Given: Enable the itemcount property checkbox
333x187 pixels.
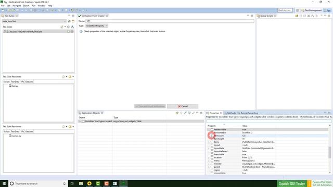Looking at the screenshot, I should point(212,136).
